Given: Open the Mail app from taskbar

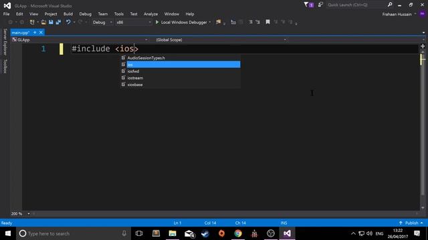Looking at the screenshot, I should [x=189, y=233].
